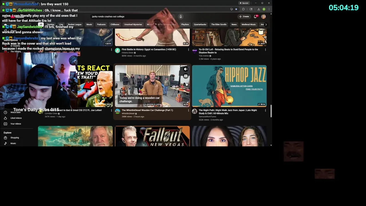Open options menu for Yu-Gi-Oh! Lofi video
The height and width of the screenshot is (206, 366).
pos(265,50)
